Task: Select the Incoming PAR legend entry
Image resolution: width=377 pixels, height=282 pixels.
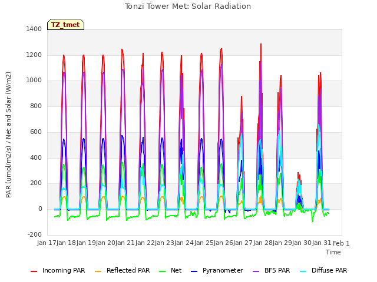Action: pyautogui.click(x=58, y=270)
